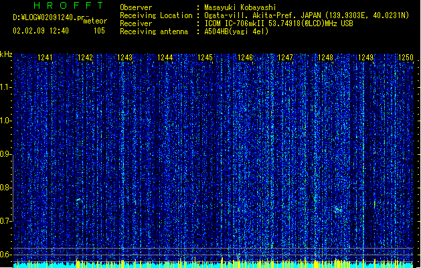Click the cyan signal-level strip at bottom

point(213,265)
